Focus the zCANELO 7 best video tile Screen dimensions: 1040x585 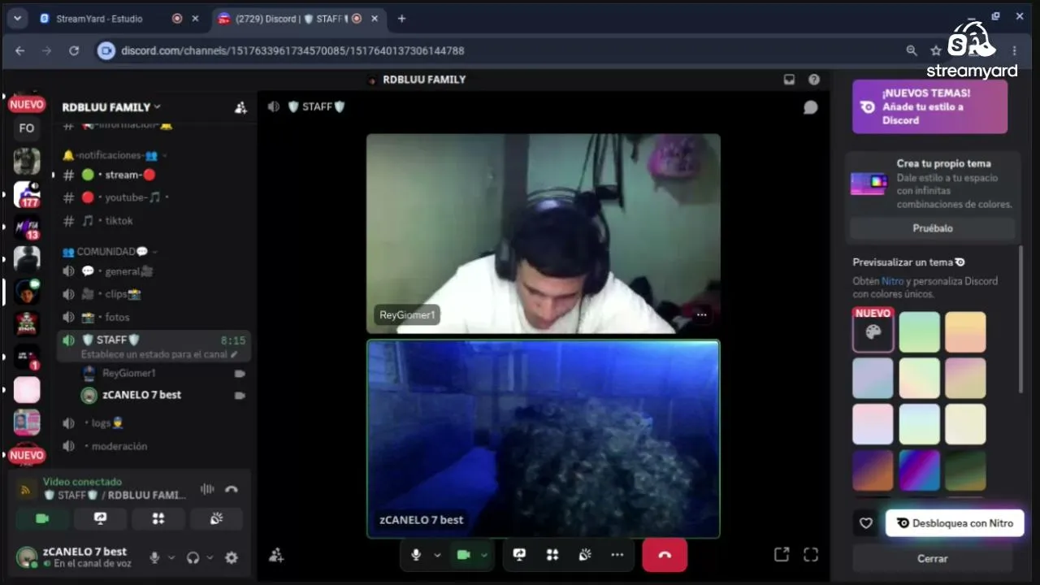543,439
